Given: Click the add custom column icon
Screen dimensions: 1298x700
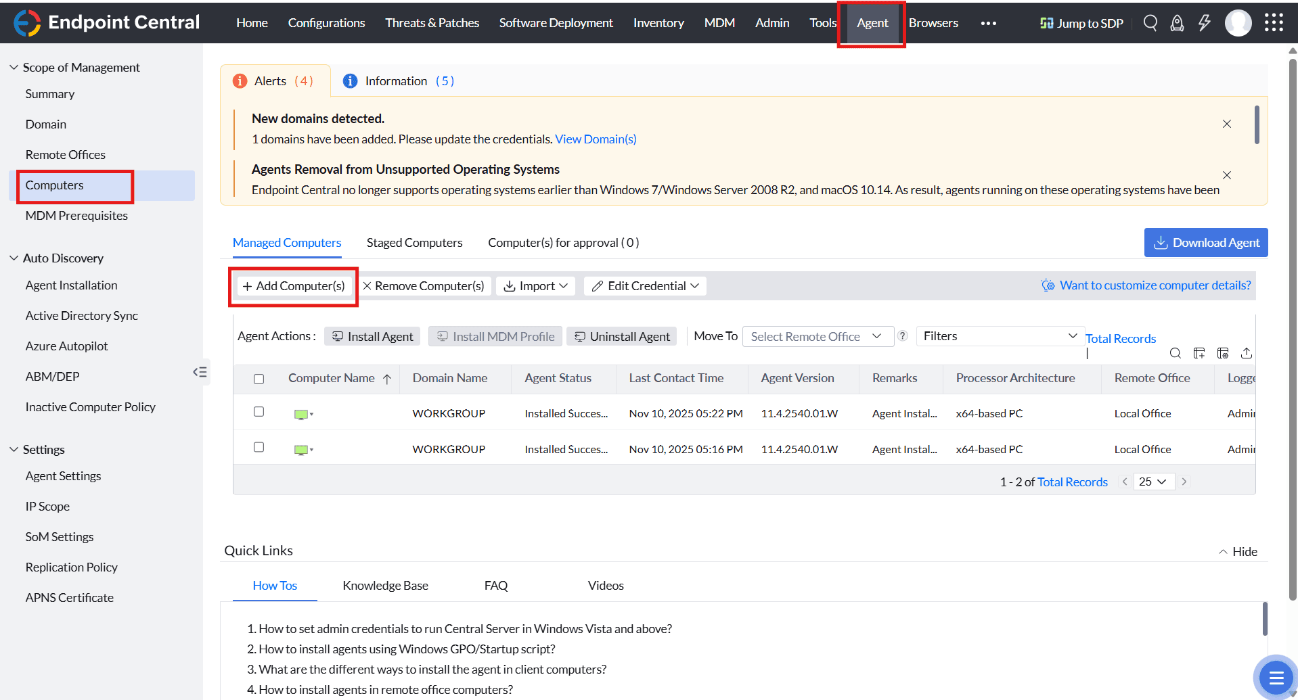Looking at the screenshot, I should tap(1199, 353).
